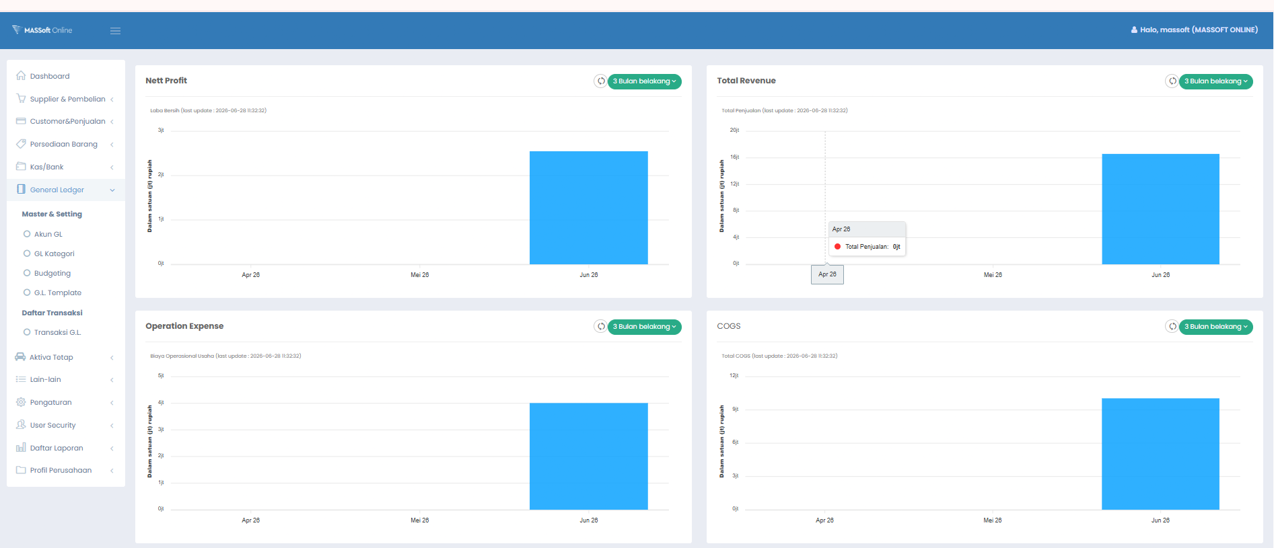Image resolution: width=1274 pixels, height=548 pixels.
Task: Open Supplier & Pembelian menu label
Action: coord(67,99)
